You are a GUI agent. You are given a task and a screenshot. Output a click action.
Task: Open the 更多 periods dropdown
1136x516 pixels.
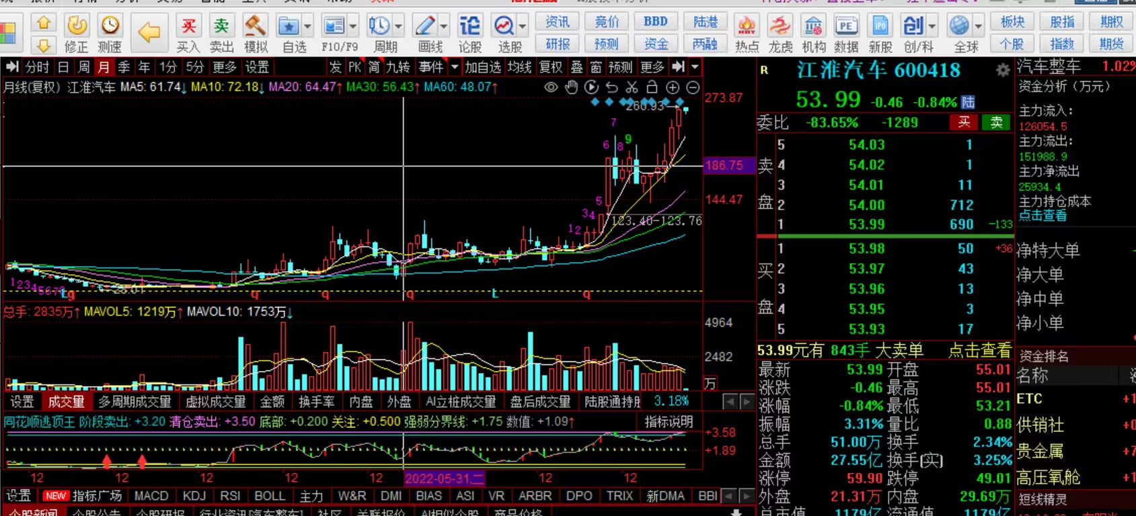[225, 67]
